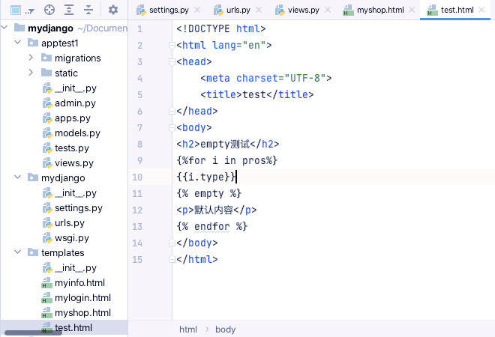Collapse the apptest1 folder

[x=18, y=42]
